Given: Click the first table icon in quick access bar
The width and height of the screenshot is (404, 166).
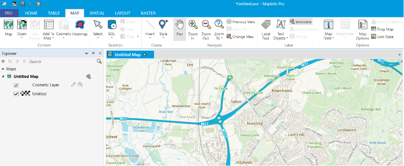Looking at the screenshot, I should [x=15, y=4].
